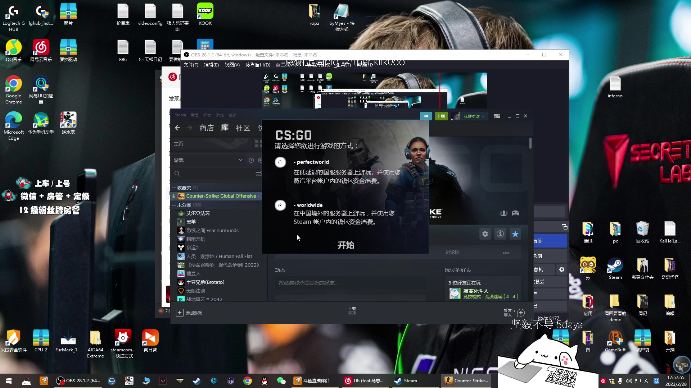Expand the 优胜劣汰 account dropdown
Image resolution: width=691 pixels, height=388 pixels.
(x=474, y=116)
